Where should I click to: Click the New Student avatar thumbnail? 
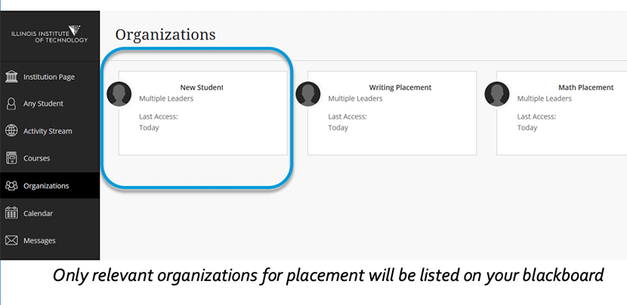[x=119, y=94]
